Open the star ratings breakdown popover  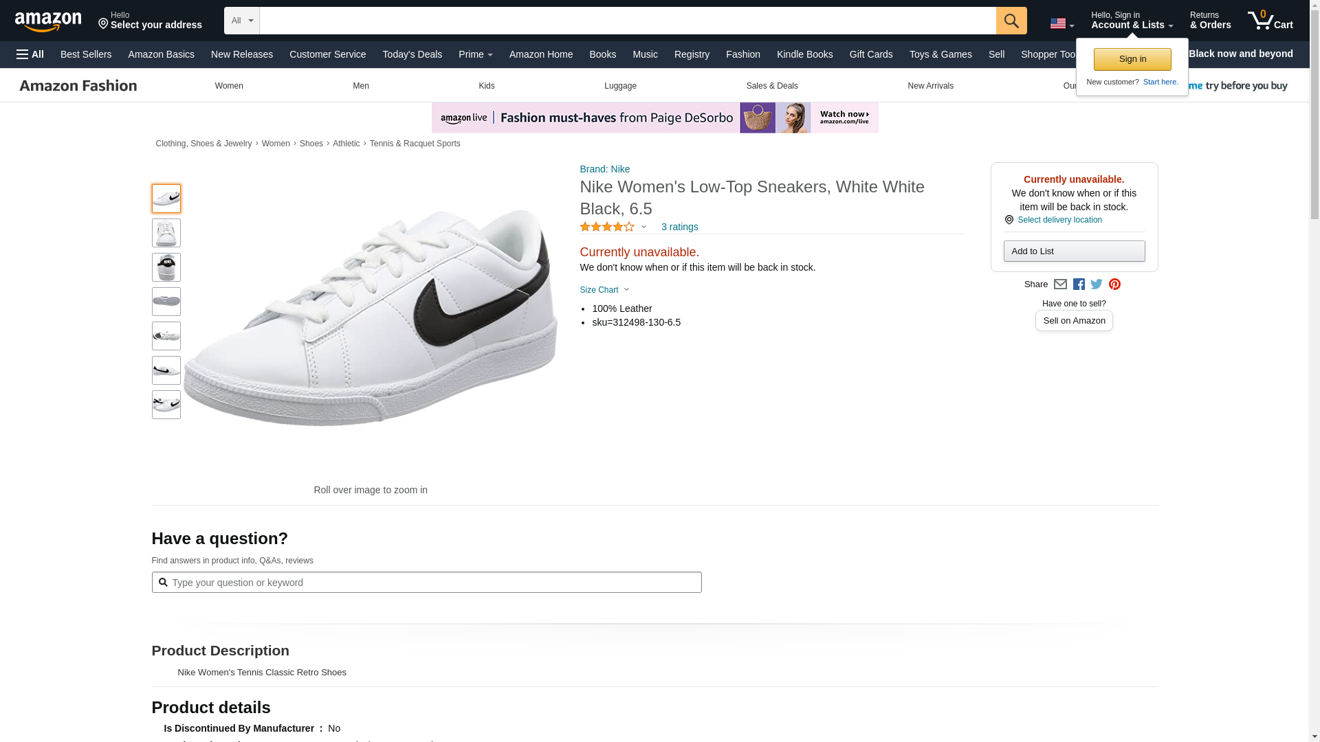pos(613,227)
